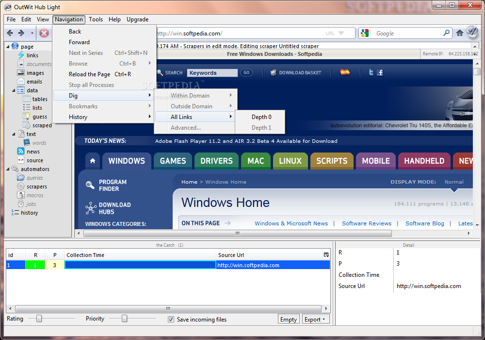
Task: Open the source code icon
Action: pyautogui.click(x=21, y=160)
